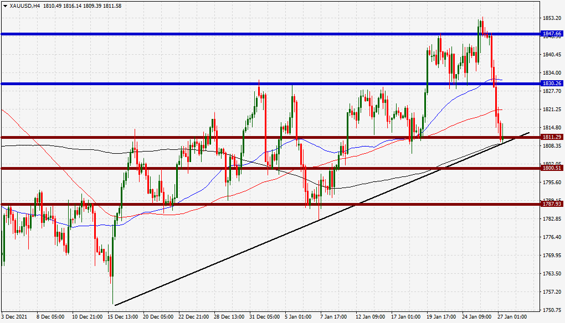The image size is (565, 323).
Task: Click the triangle arrow beside XAUUSD,H4
Action: (5, 6)
